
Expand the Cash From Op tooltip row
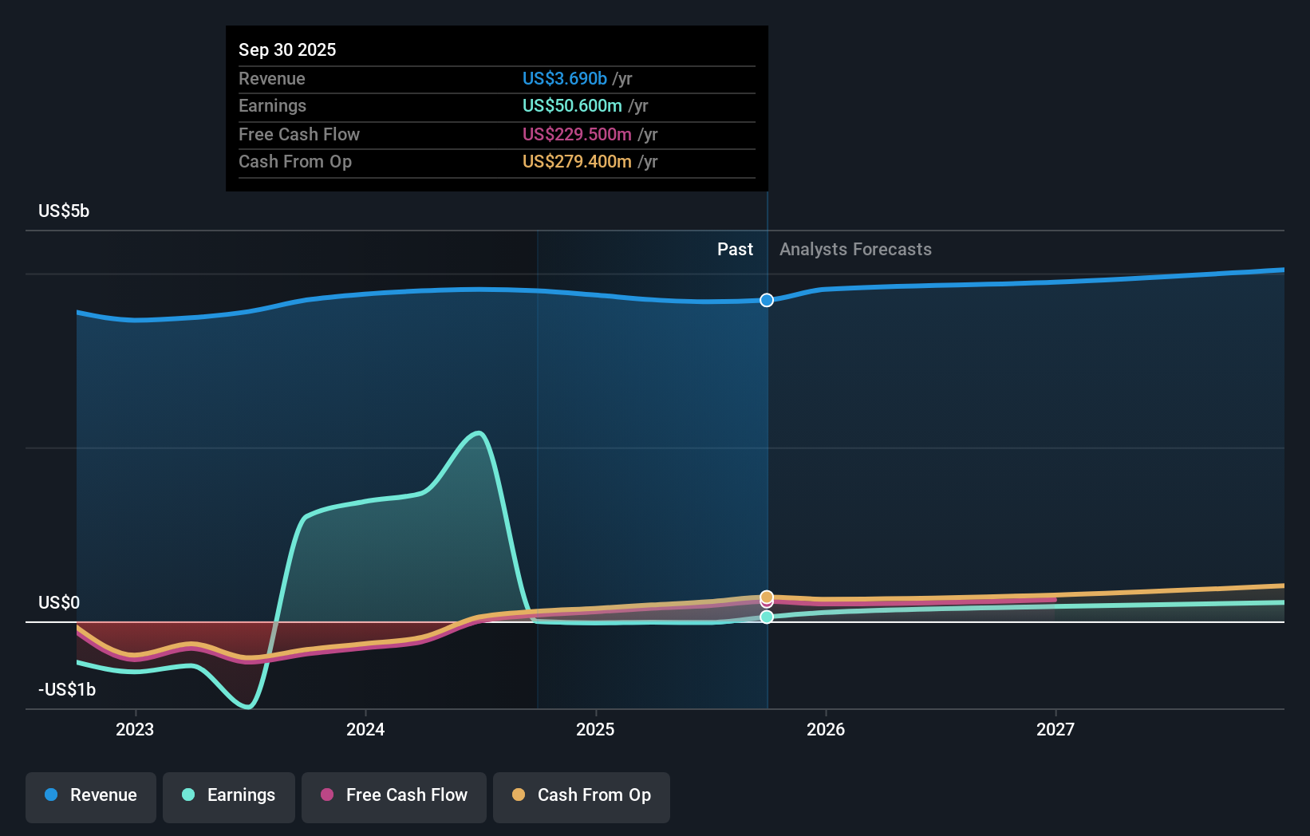tap(577, 161)
